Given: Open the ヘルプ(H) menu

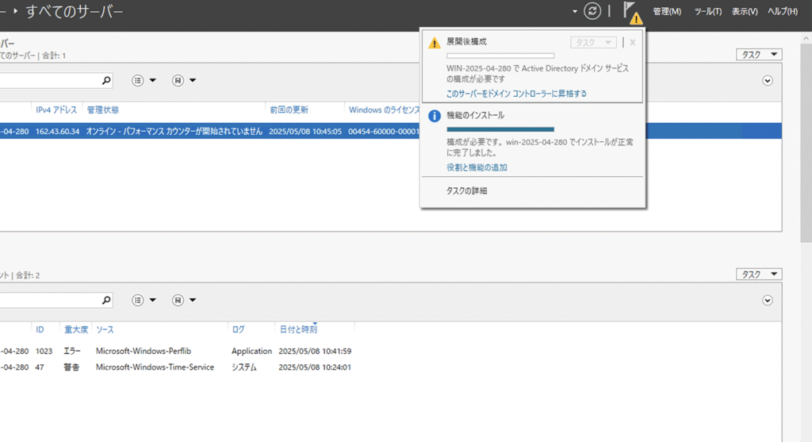Looking at the screenshot, I should tap(783, 11).
